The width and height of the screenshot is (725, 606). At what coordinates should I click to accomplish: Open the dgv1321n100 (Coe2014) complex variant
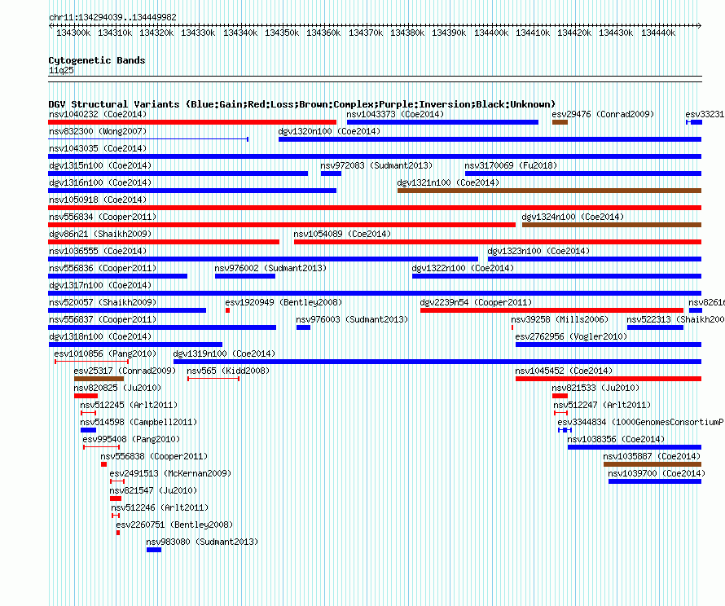549,191
